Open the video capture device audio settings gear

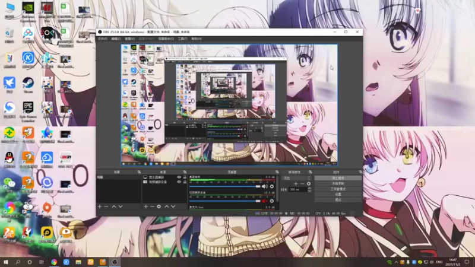click(x=272, y=201)
